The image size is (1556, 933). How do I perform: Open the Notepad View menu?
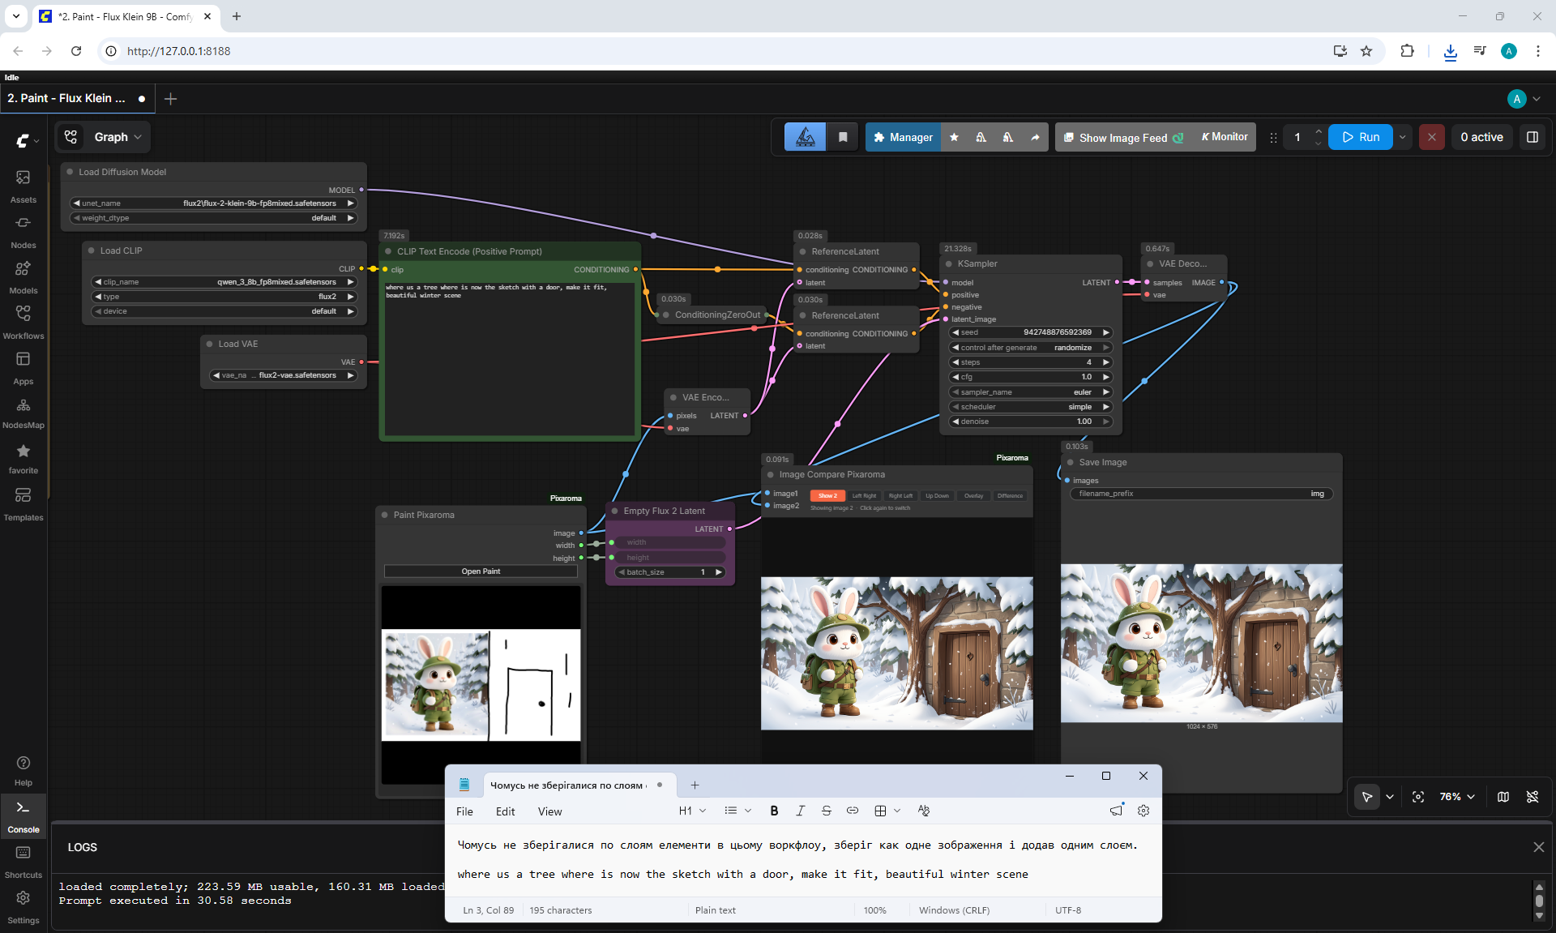pos(549,811)
